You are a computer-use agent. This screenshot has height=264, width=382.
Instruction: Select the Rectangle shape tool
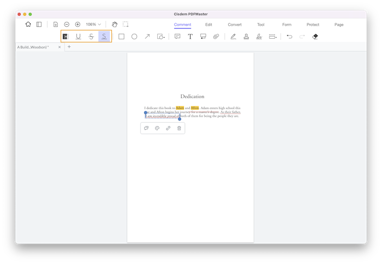pos(121,37)
